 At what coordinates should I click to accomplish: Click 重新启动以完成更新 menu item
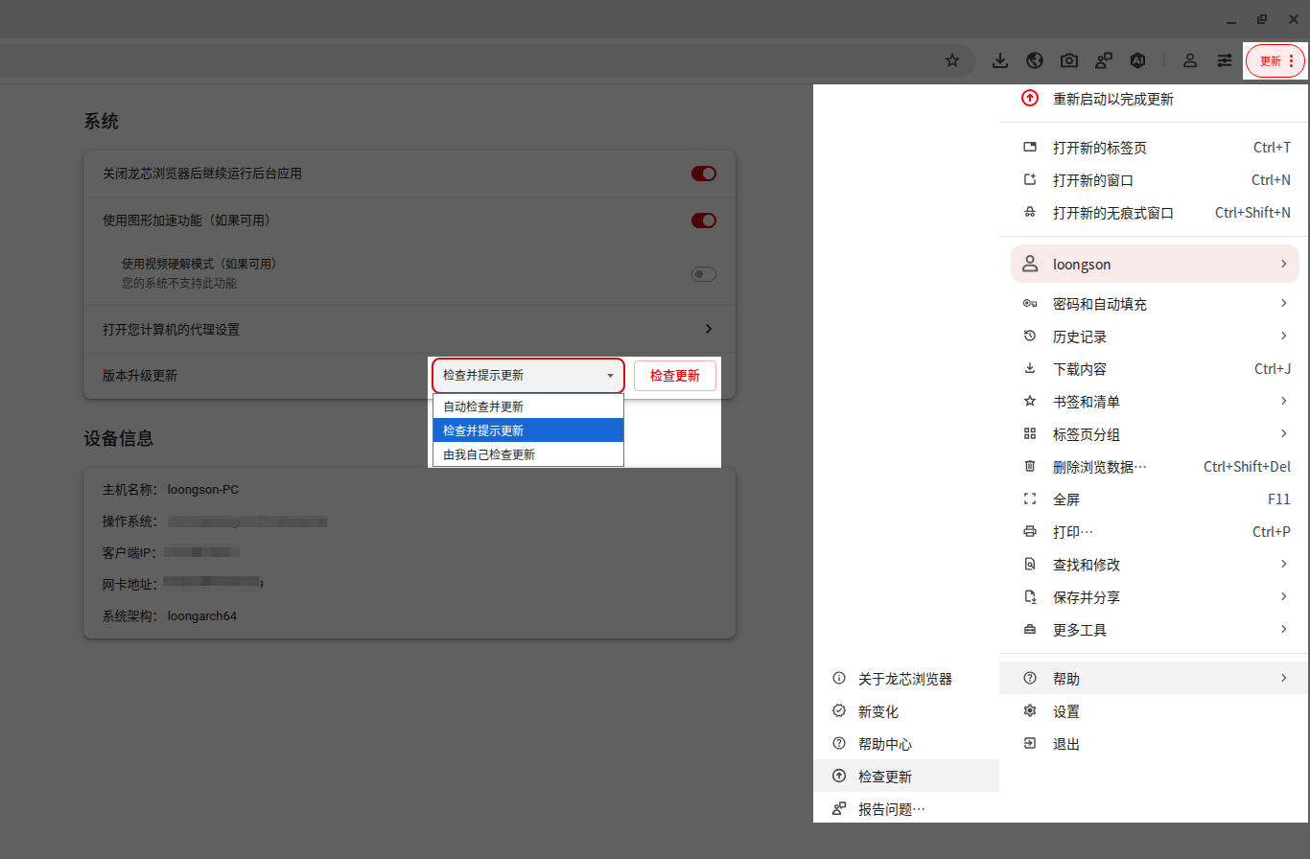click(1112, 99)
